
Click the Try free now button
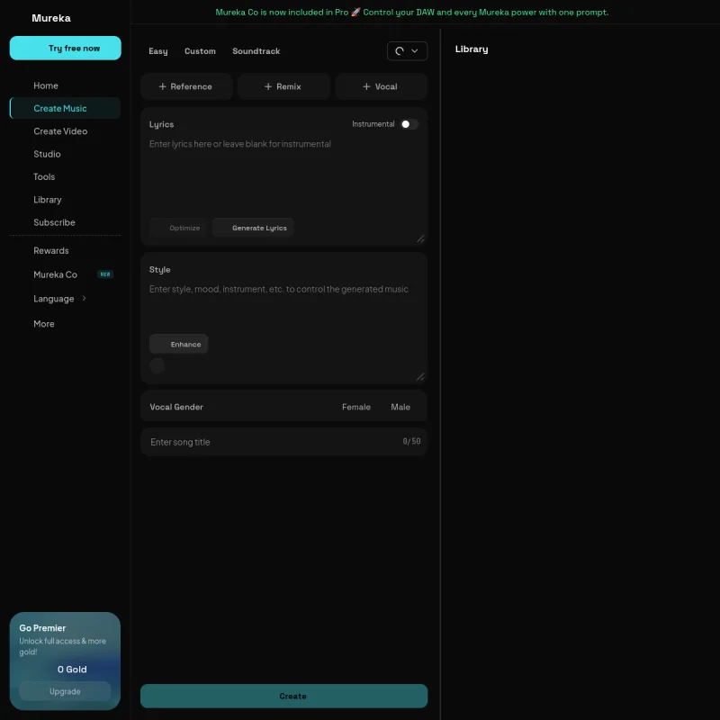coord(65,49)
